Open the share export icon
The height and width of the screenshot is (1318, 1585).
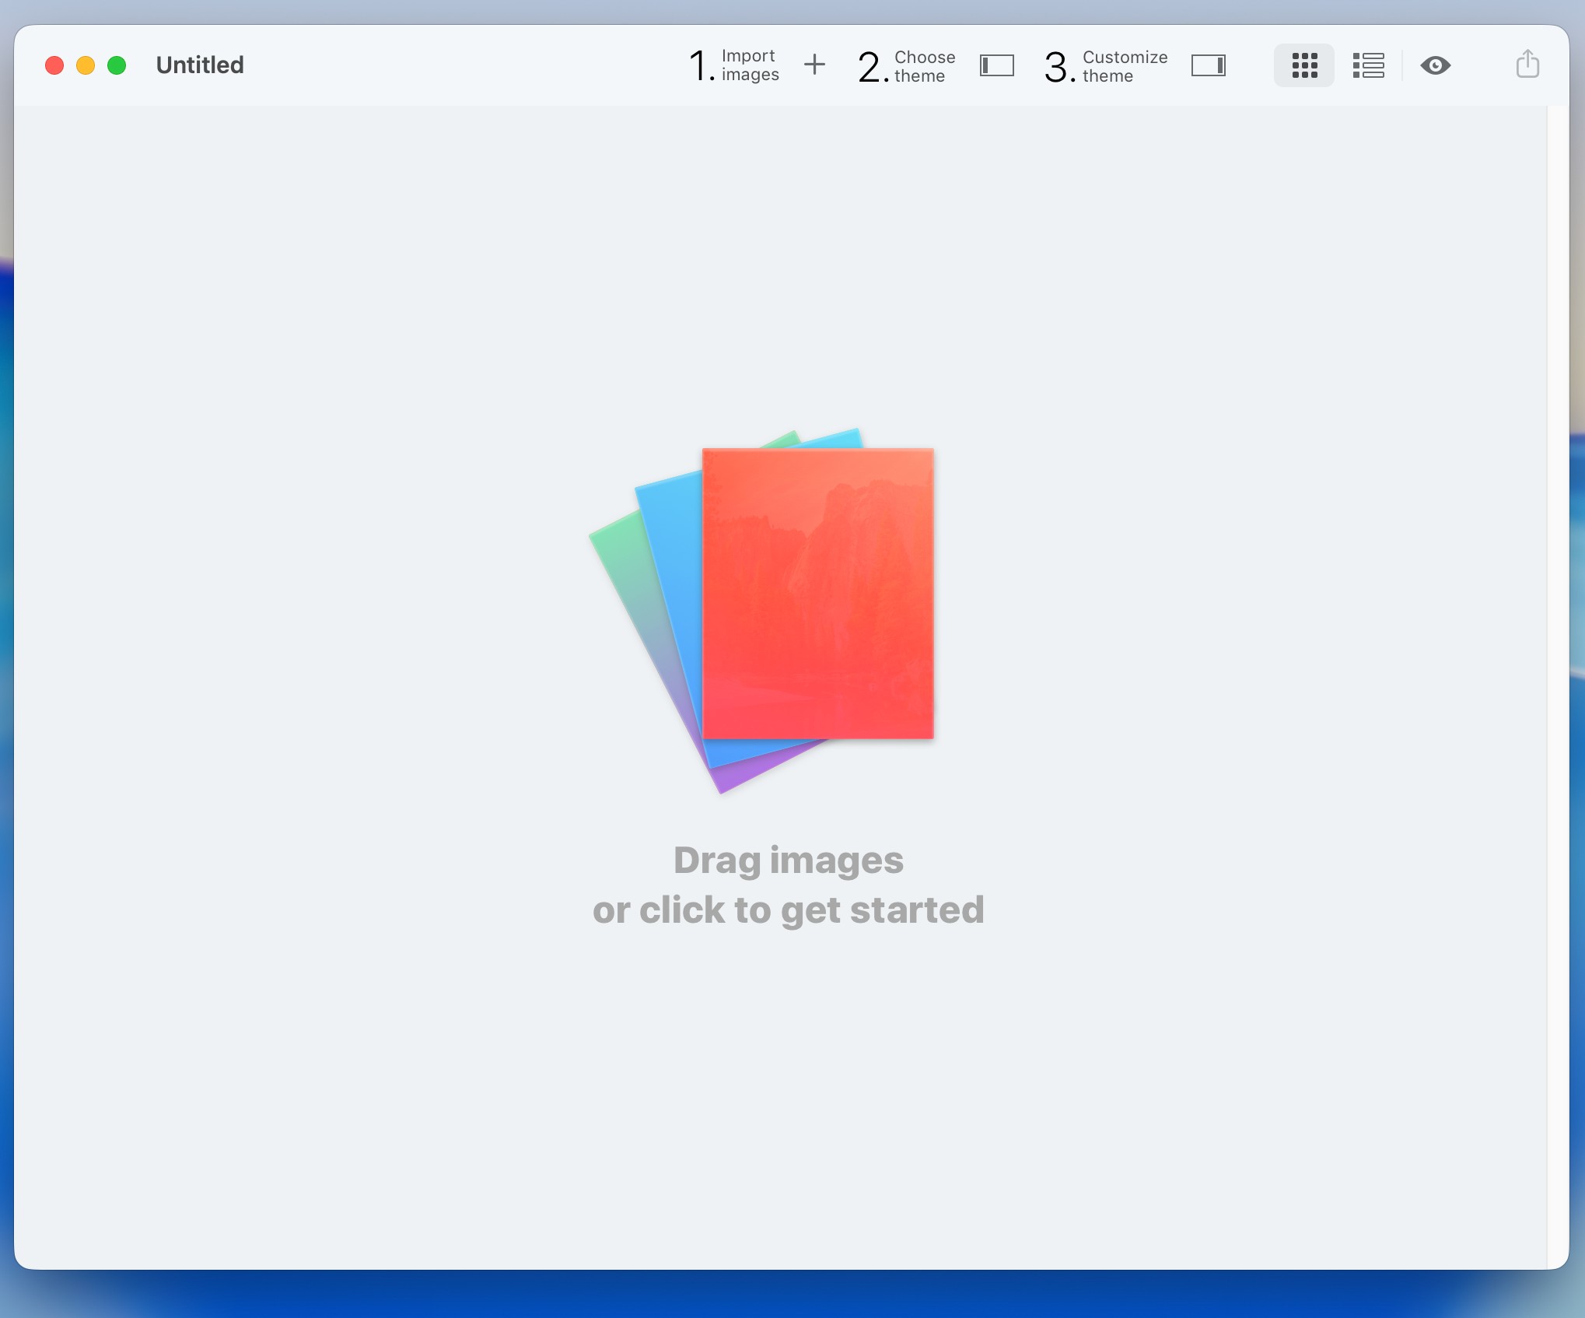[x=1527, y=64]
